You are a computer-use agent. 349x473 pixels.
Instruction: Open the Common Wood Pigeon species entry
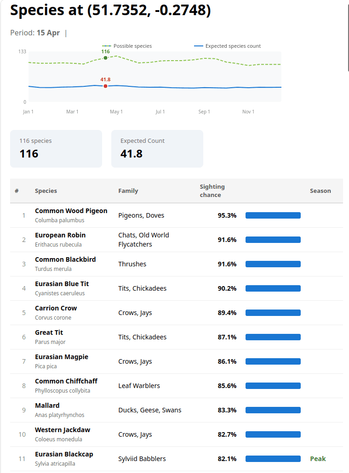tap(71, 211)
